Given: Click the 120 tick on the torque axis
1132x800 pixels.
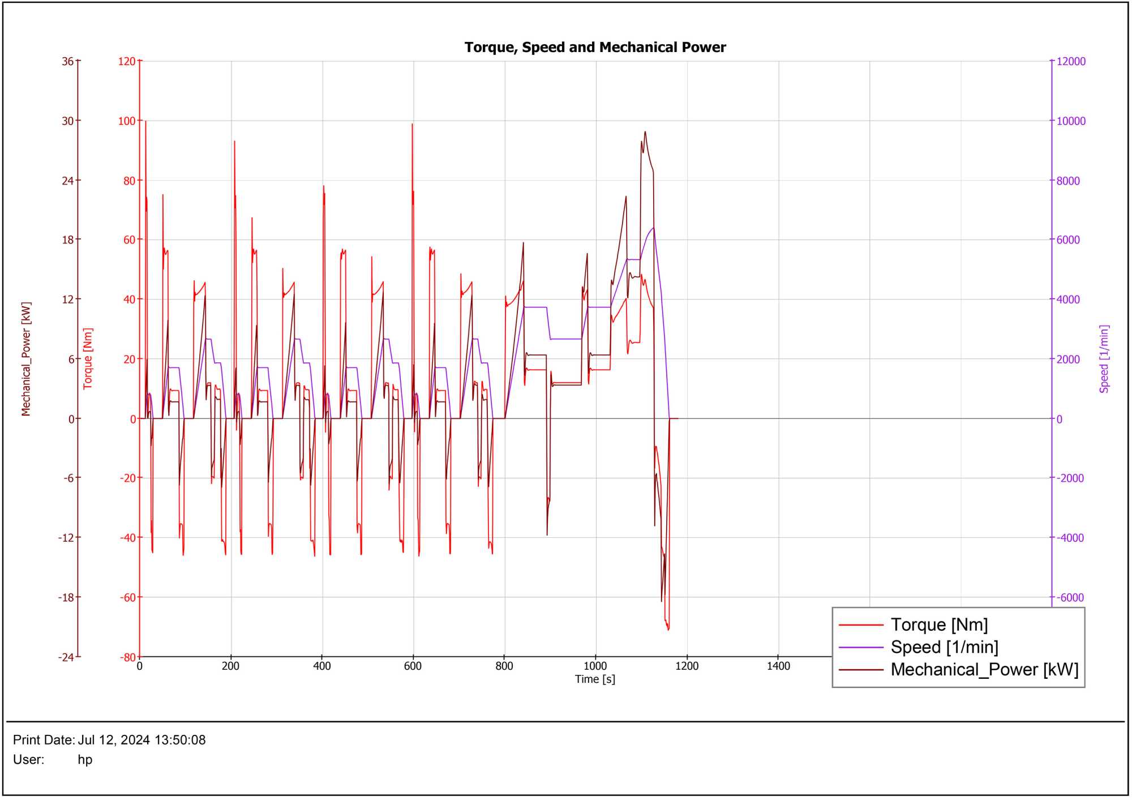Looking at the screenshot, I should (x=127, y=62).
